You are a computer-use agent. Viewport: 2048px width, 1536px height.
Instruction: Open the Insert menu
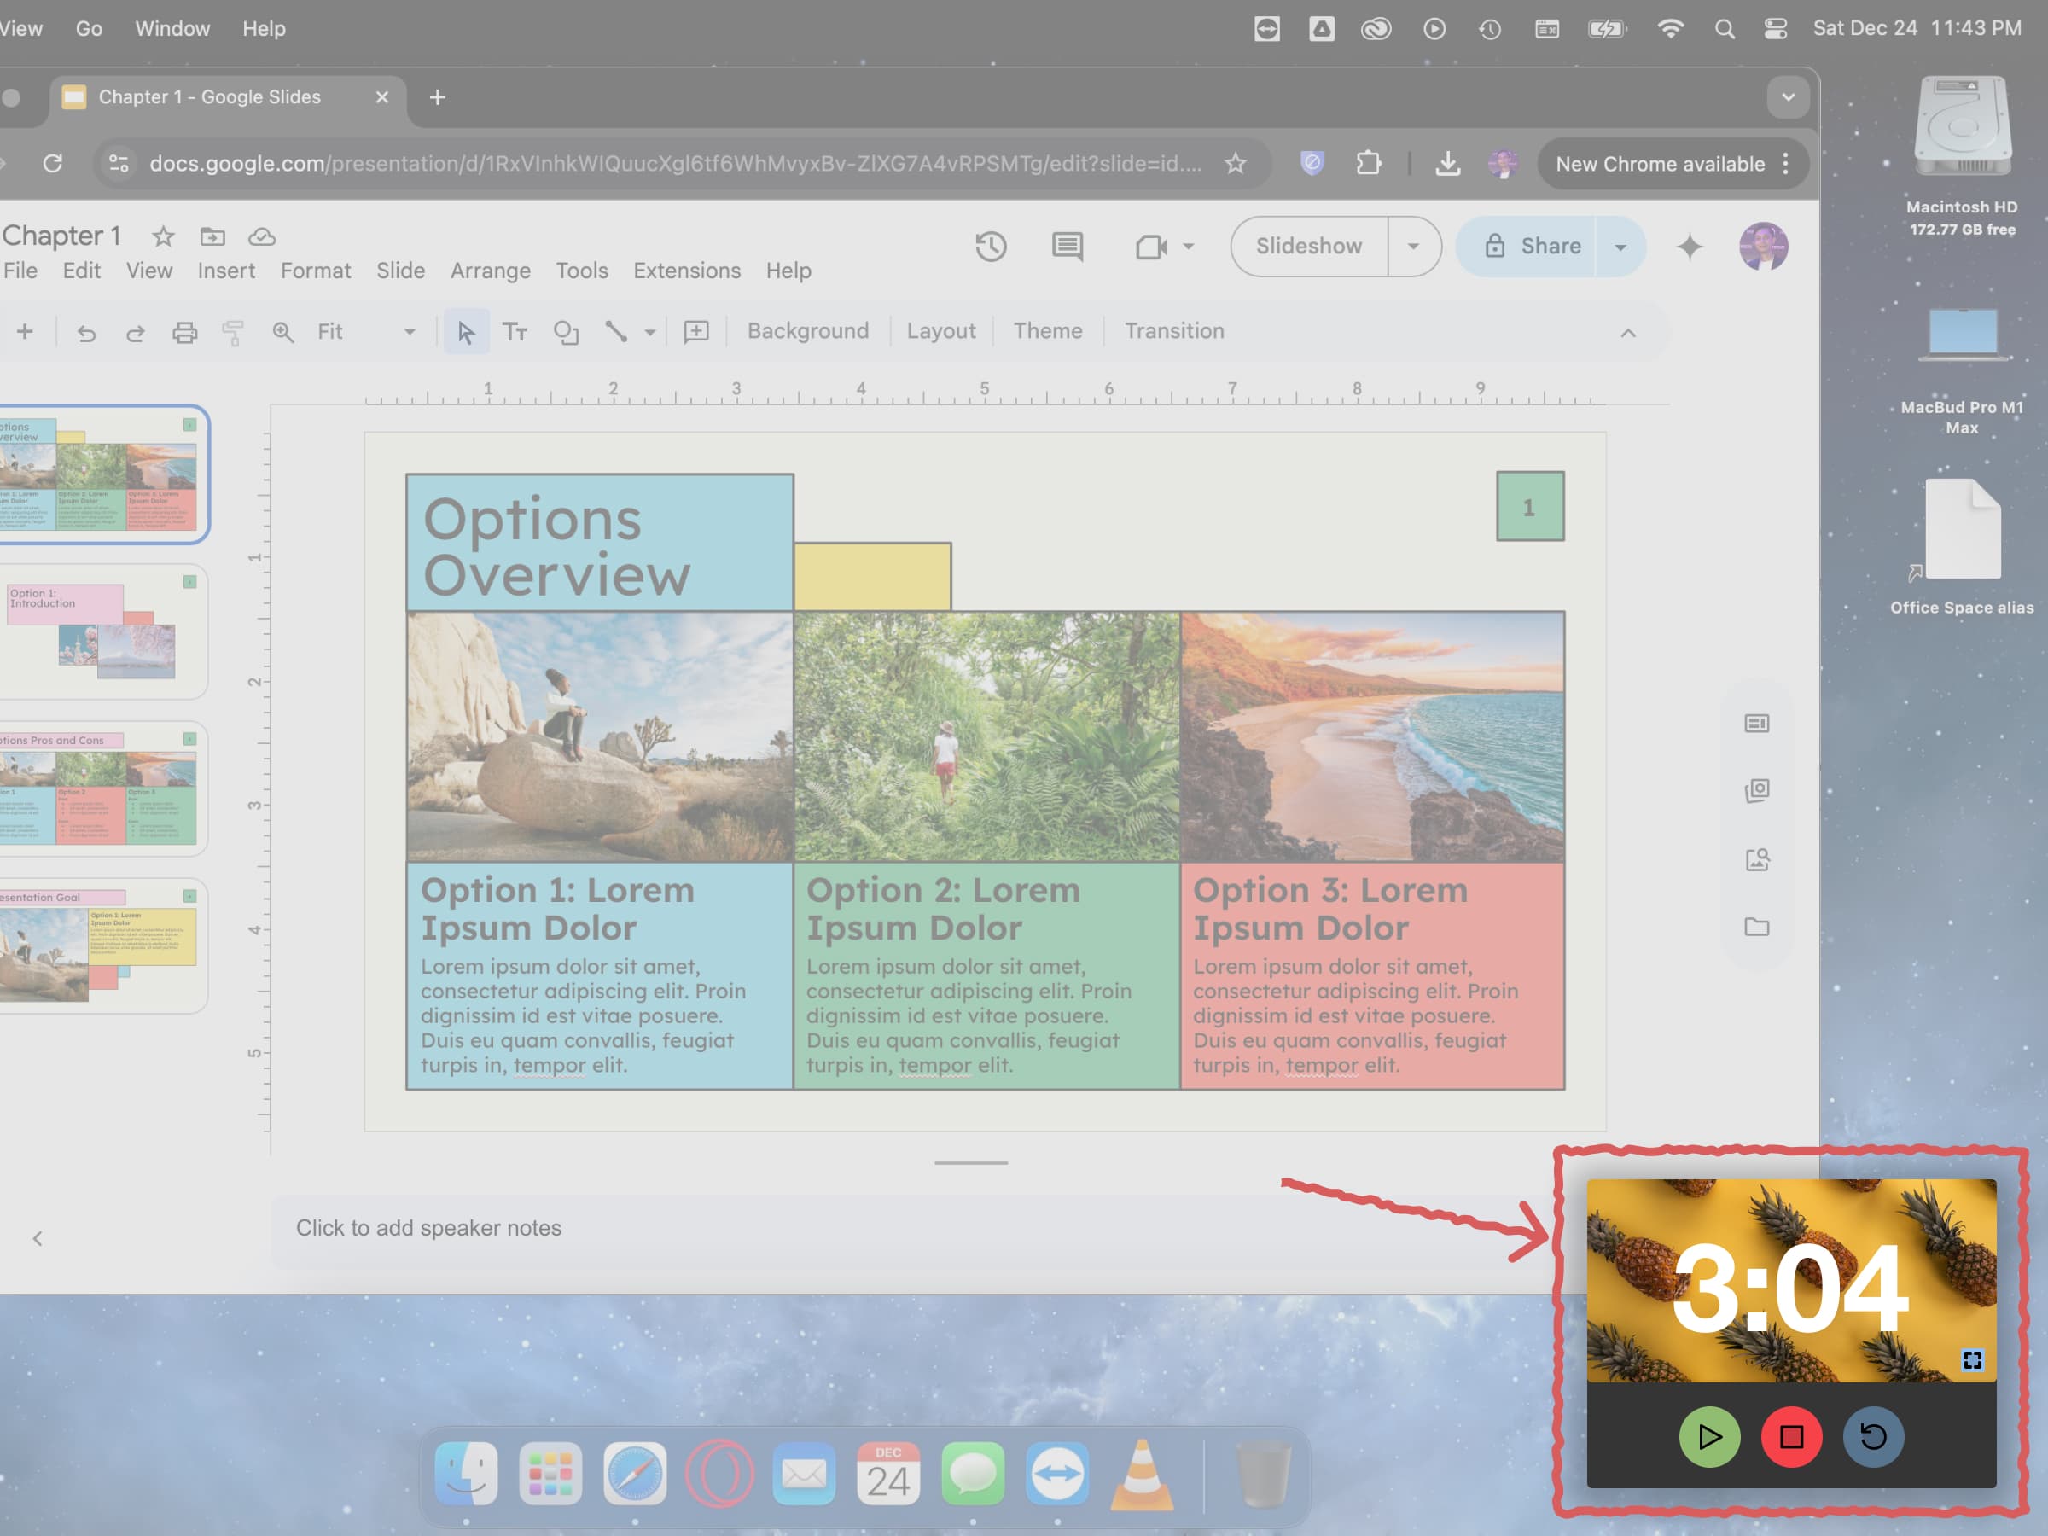point(226,271)
